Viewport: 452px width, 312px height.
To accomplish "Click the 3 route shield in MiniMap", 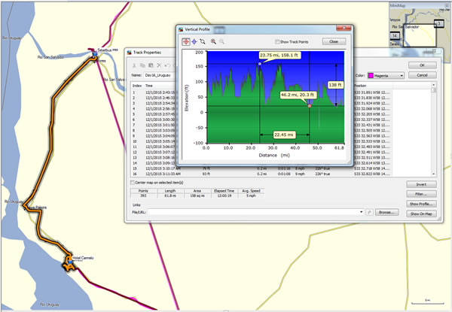I will point(438,23).
